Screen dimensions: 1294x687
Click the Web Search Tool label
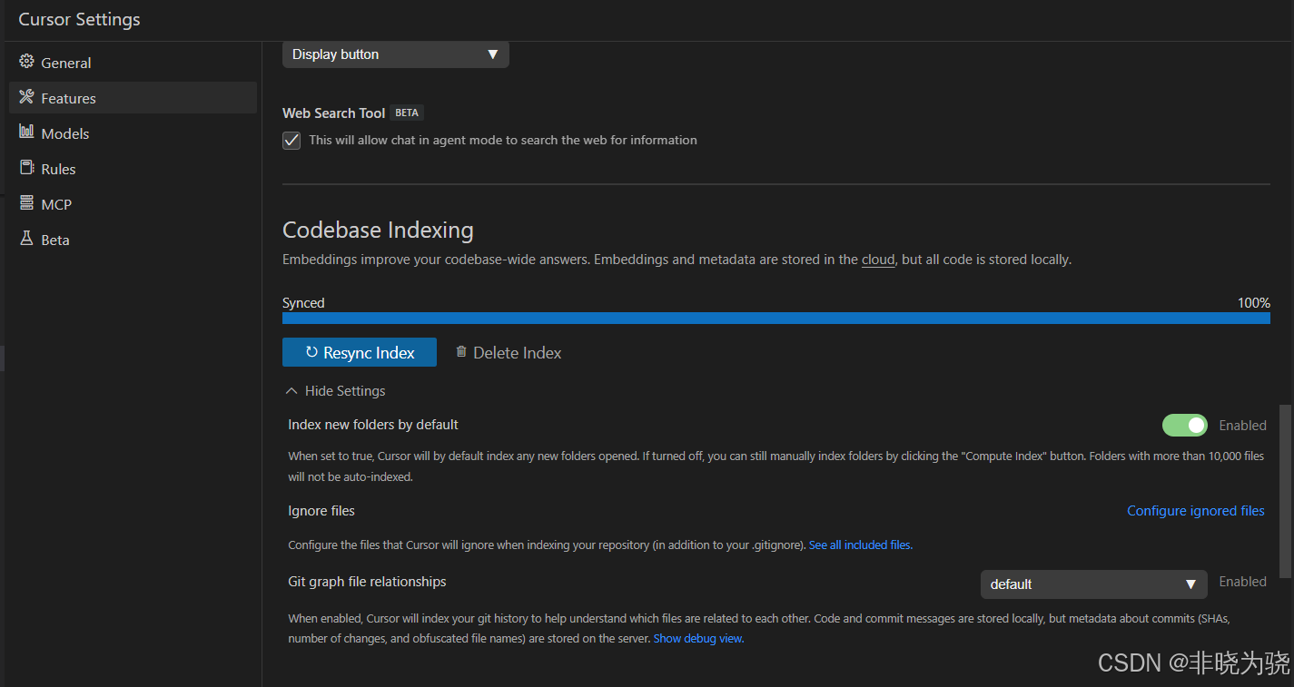coord(334,113)
